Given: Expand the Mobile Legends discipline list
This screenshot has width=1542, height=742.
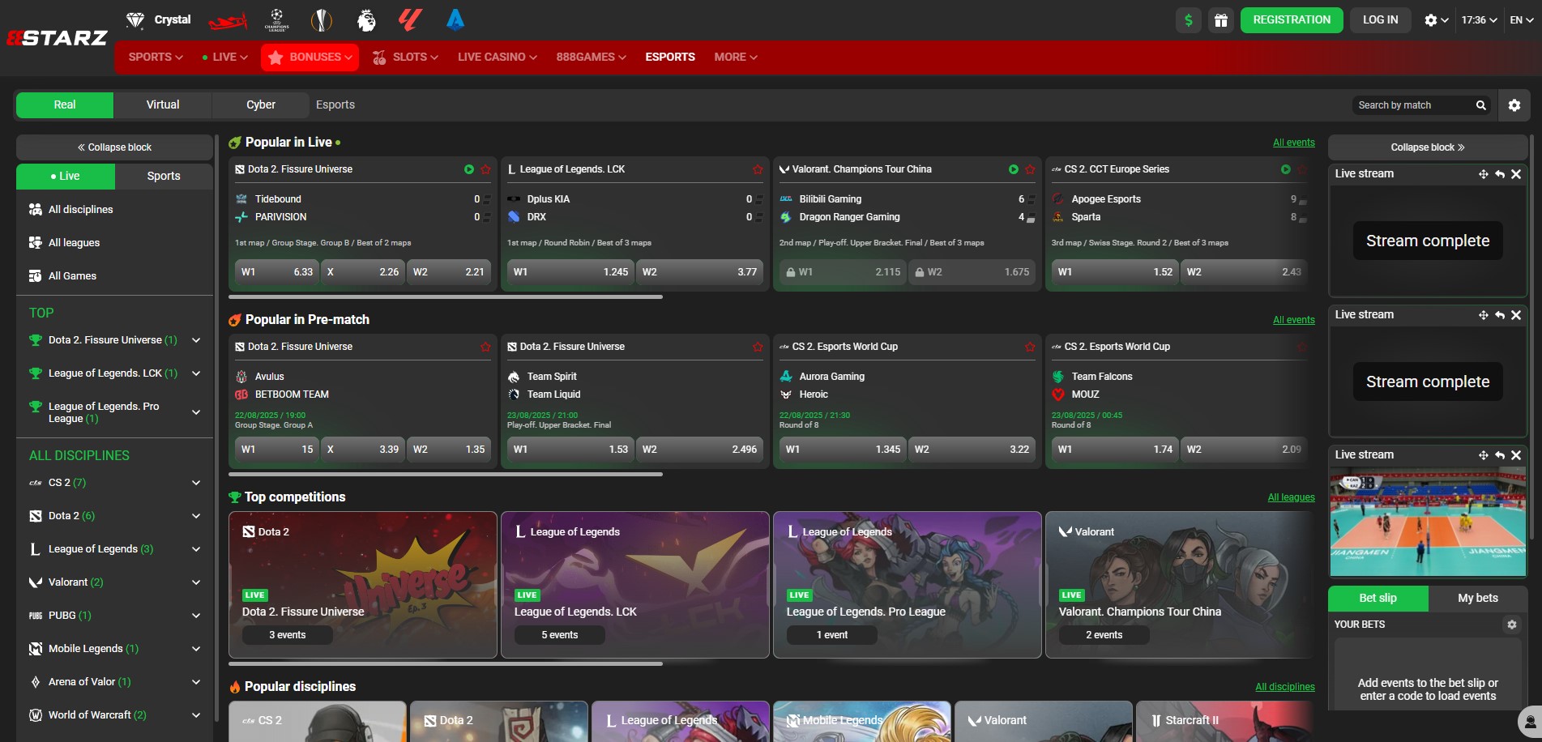Looking at the screenshot, I should tap(196, 649).
